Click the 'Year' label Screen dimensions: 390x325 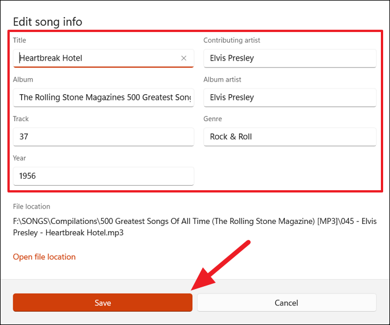click(19, 158)
